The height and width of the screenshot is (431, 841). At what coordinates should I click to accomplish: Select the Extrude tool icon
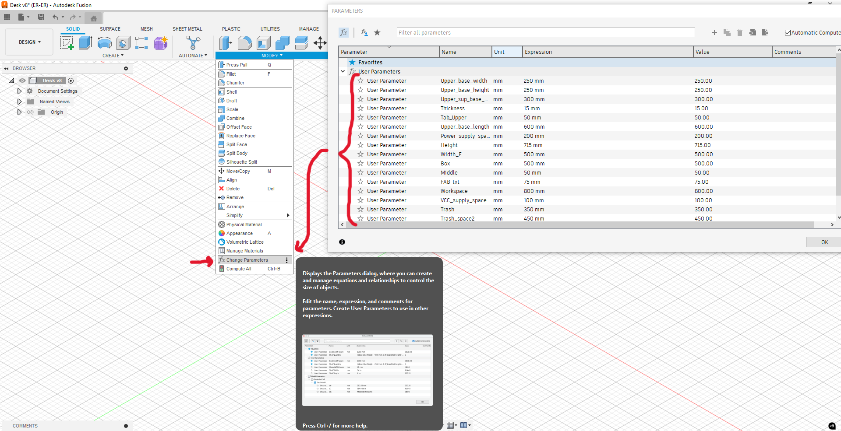tap(85, 42)
